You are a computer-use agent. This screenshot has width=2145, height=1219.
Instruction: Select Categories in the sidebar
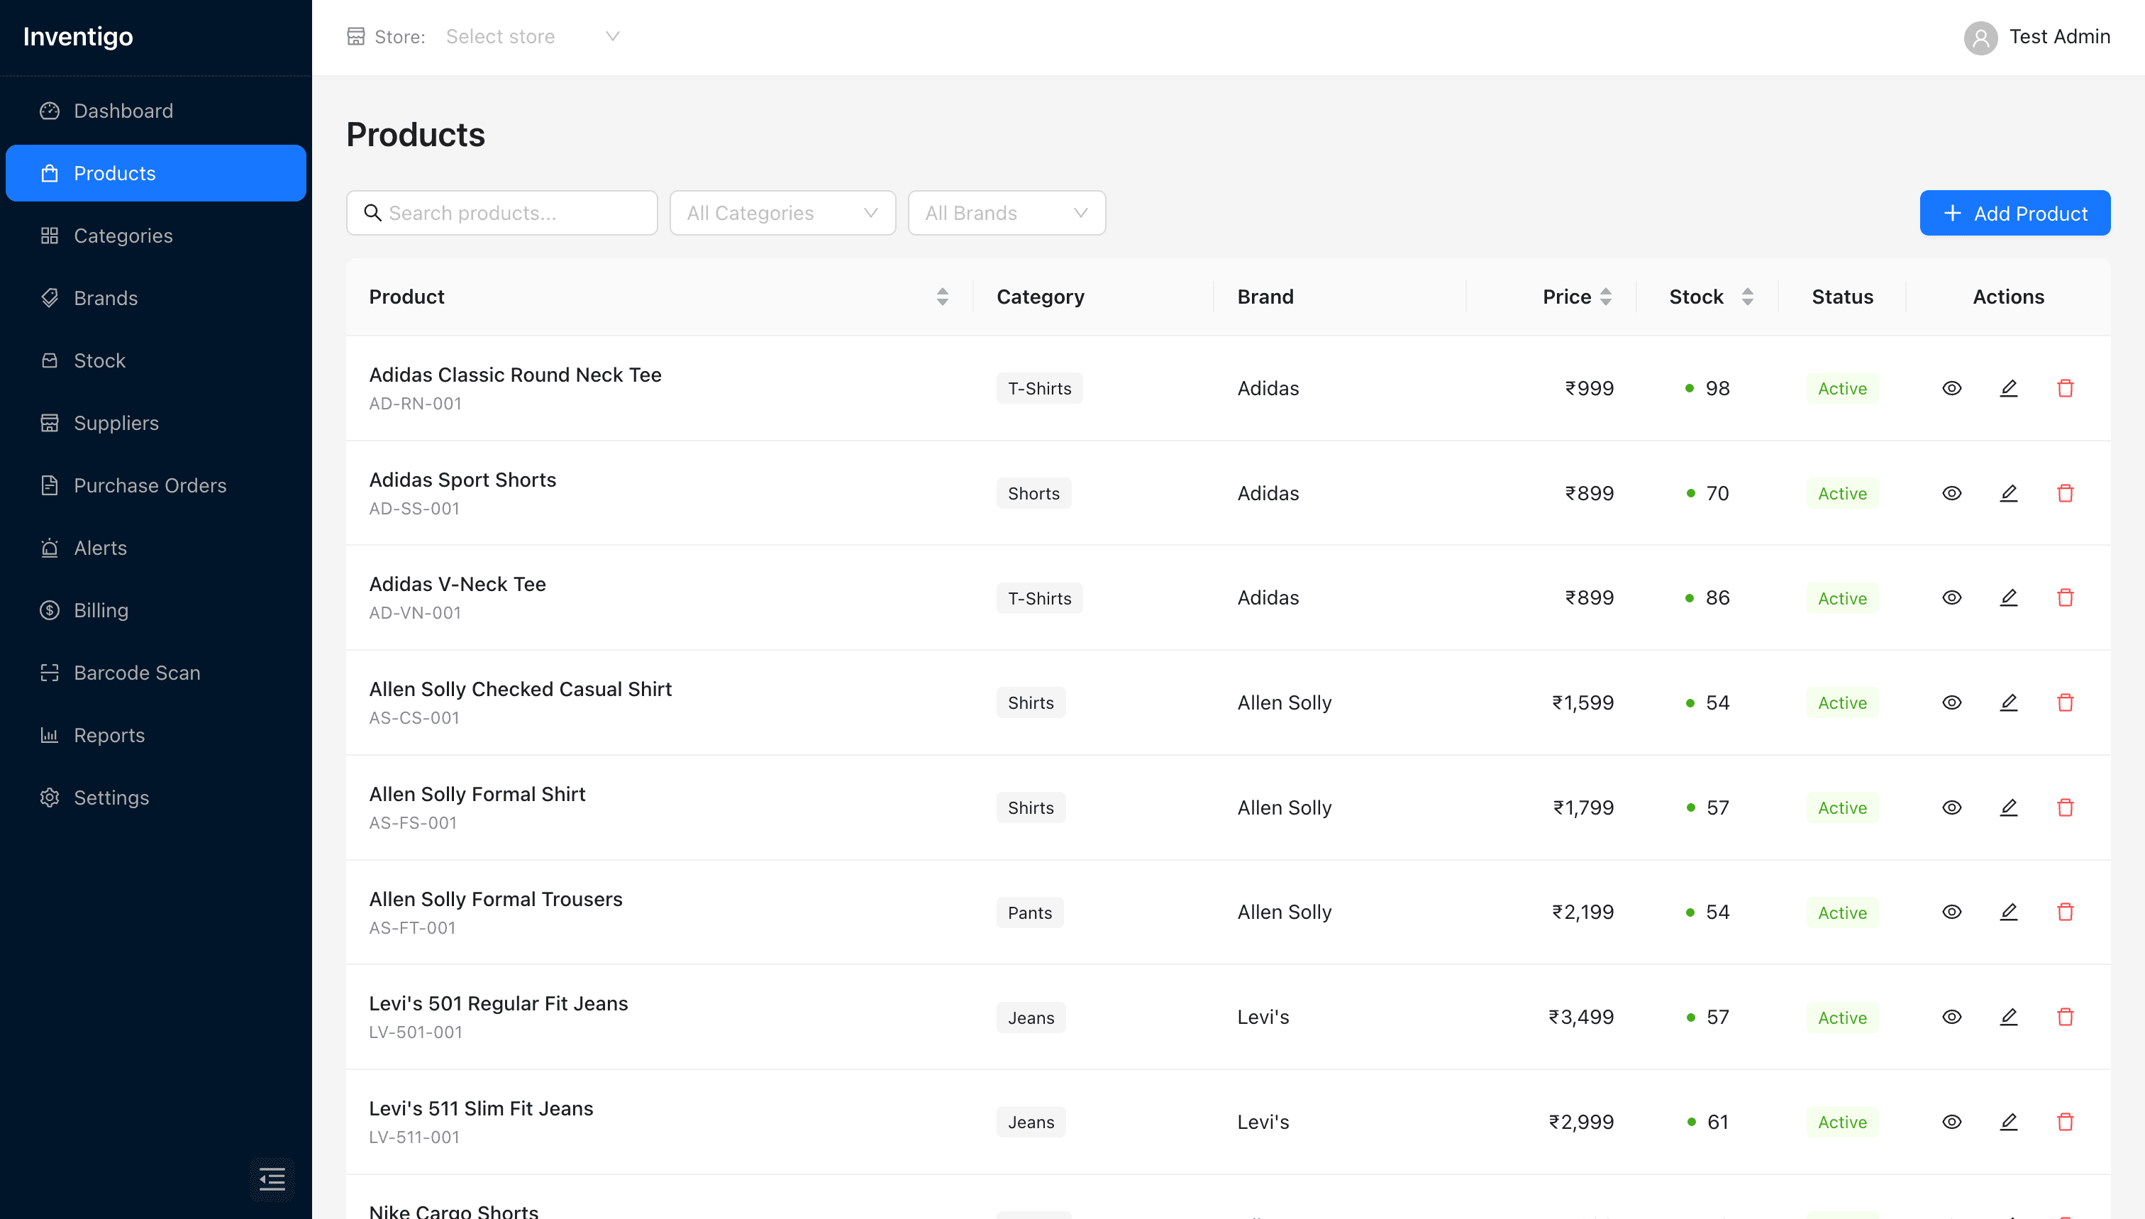pos(123,236)
